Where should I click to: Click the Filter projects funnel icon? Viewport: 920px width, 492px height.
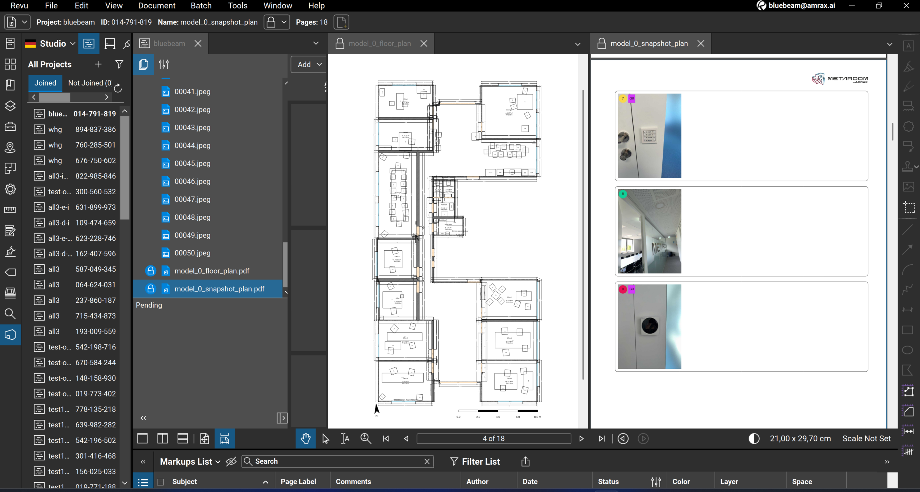119,64
